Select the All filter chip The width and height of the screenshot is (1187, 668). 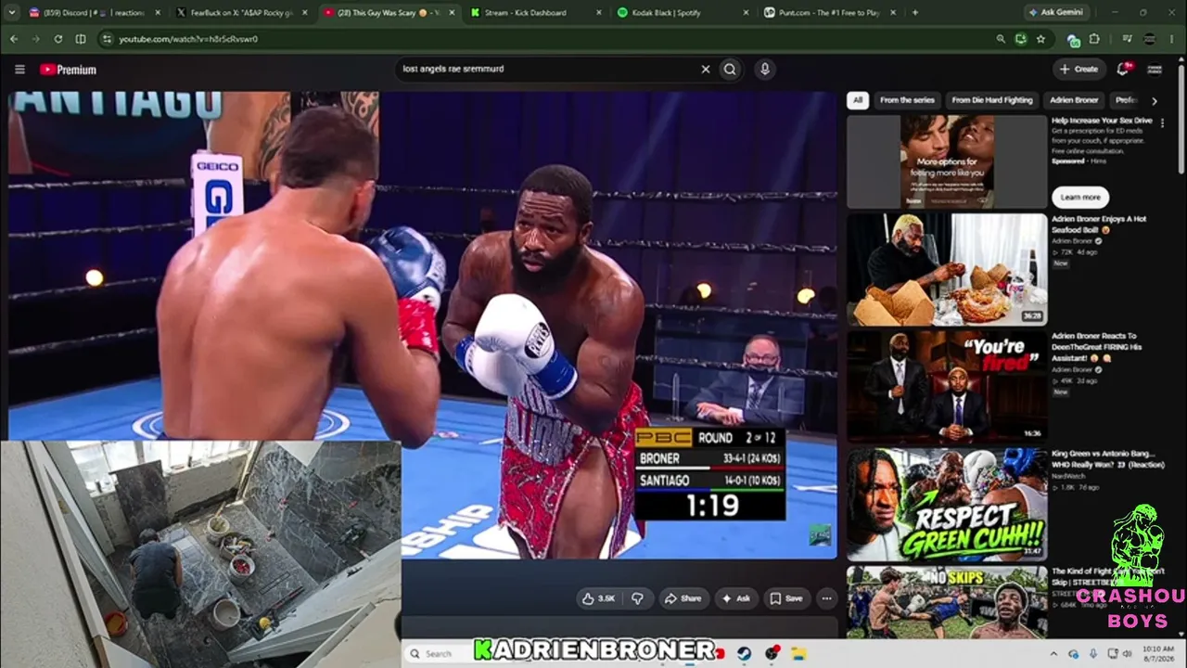(x=858, y=100)
